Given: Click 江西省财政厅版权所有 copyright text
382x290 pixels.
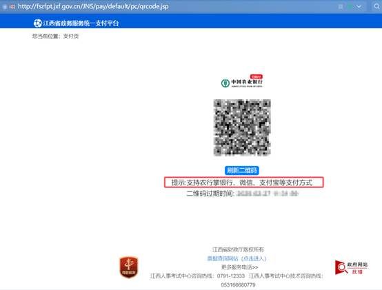Looking at the screenshot, I should pos(238,249).
